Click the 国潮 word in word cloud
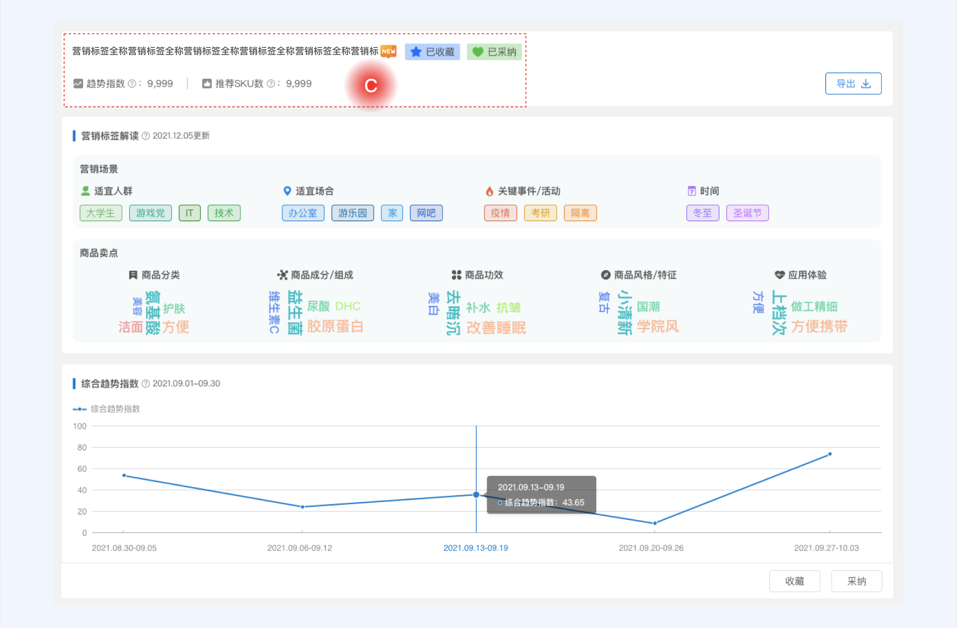957x628 pixels. click(648, 307)
